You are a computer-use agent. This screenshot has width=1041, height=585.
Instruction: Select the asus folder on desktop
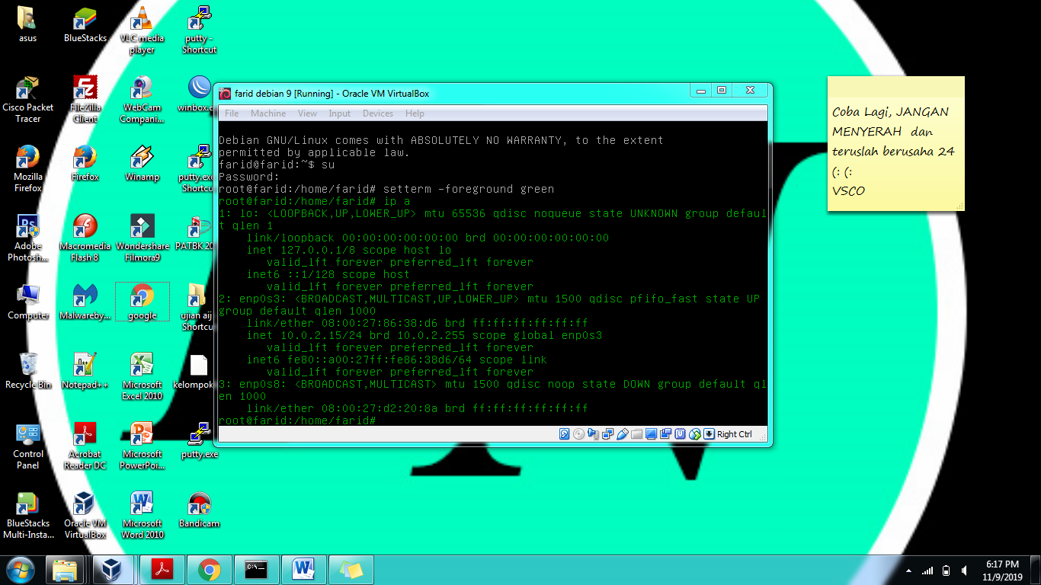27,24
